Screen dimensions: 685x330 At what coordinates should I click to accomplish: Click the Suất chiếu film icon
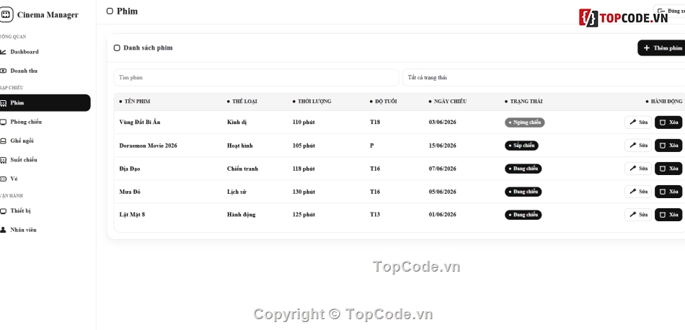coord(3,160)
